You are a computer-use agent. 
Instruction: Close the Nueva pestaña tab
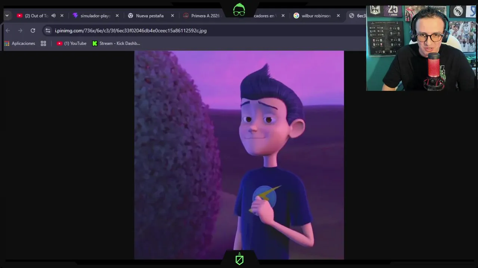[x=173, y=16]
